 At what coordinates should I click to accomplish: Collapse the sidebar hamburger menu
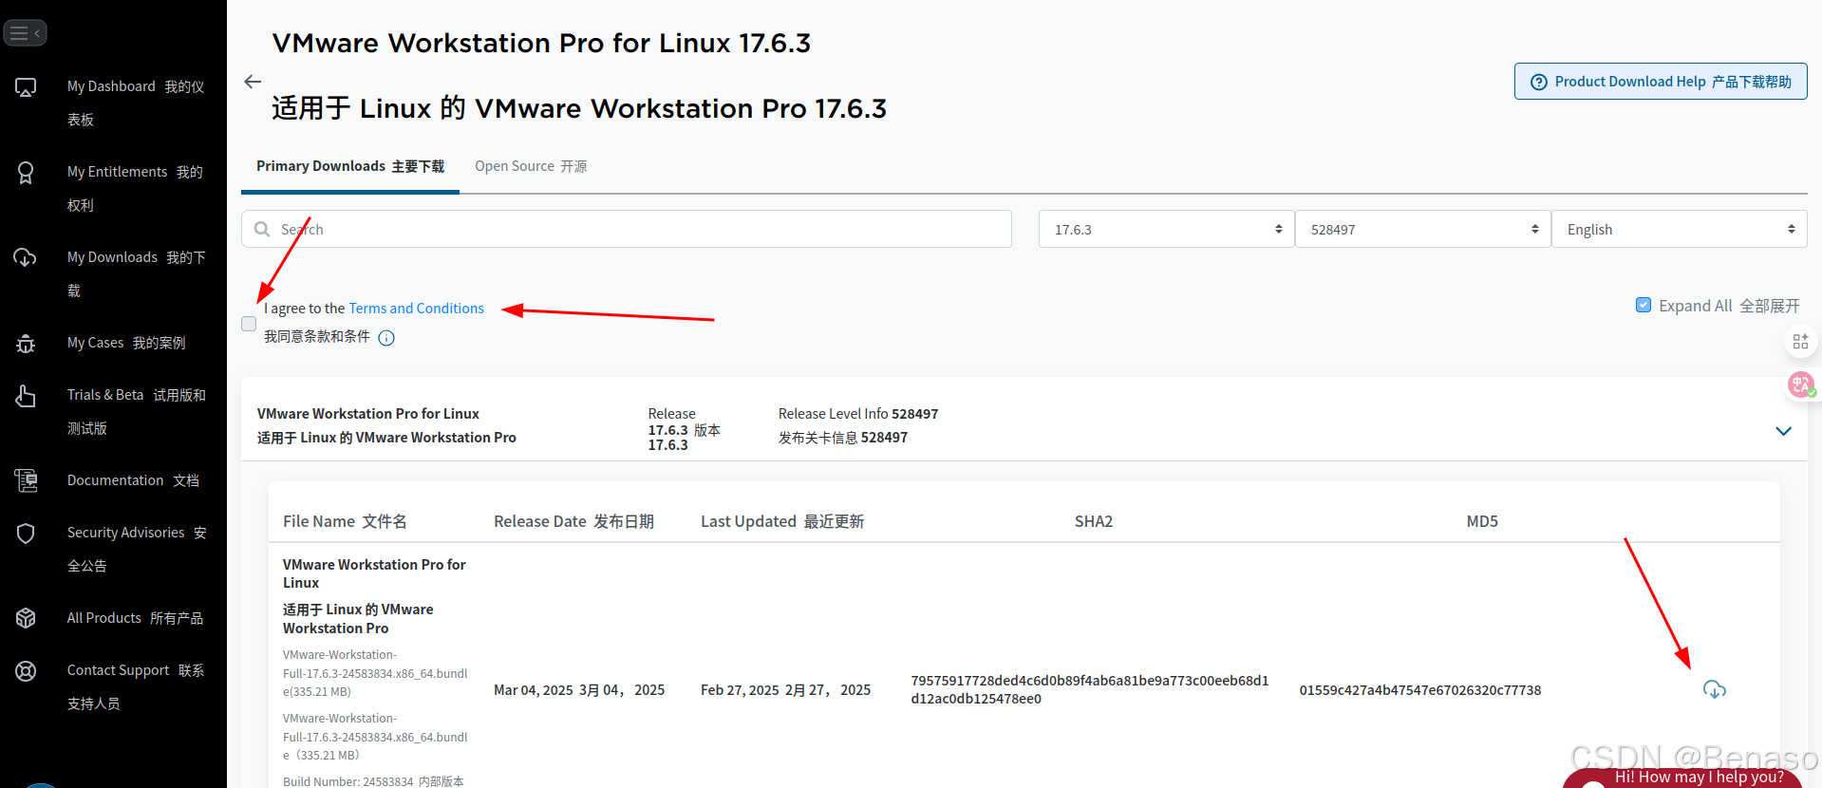25,33
